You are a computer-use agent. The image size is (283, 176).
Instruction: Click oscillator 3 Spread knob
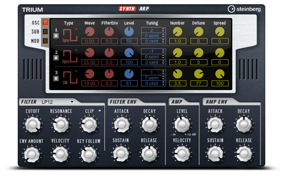(x=220, y=74)
